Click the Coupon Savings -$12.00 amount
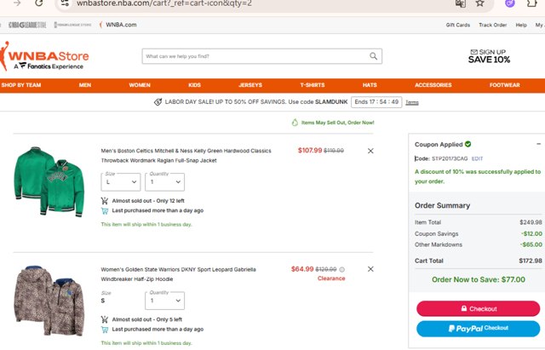Screen dimensions: 545x350 [x=531, y=233]
